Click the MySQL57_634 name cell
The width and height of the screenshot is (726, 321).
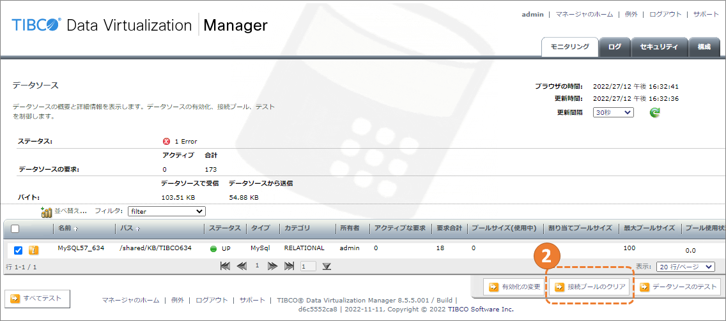pyautogui.click(x=81, y=248)
